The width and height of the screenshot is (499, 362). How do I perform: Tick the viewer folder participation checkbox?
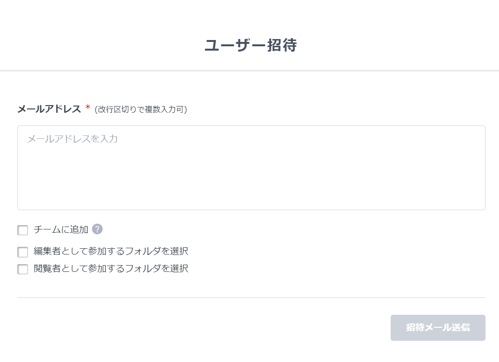coord(23,269)
